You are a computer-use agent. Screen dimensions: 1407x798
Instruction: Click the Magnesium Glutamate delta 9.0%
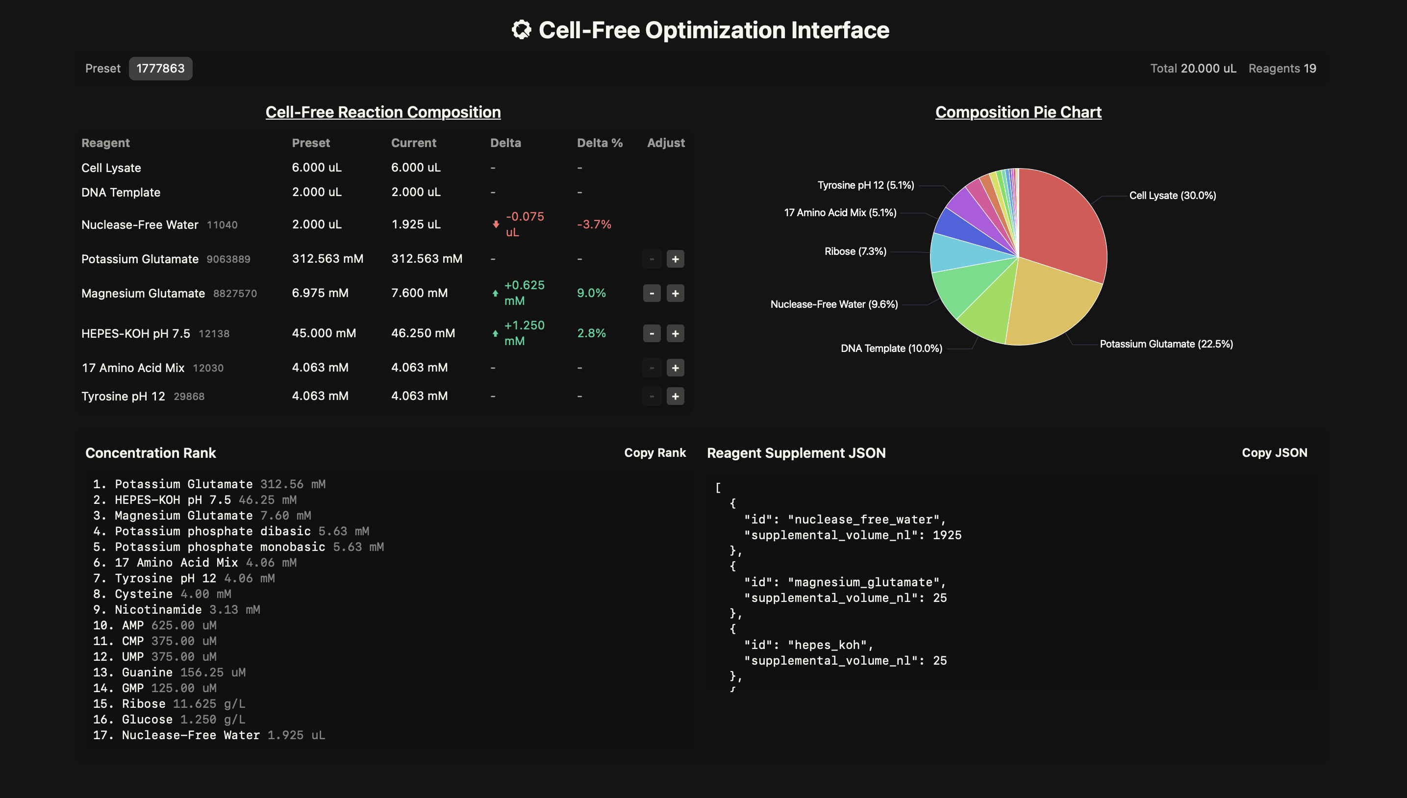(591, 293)
